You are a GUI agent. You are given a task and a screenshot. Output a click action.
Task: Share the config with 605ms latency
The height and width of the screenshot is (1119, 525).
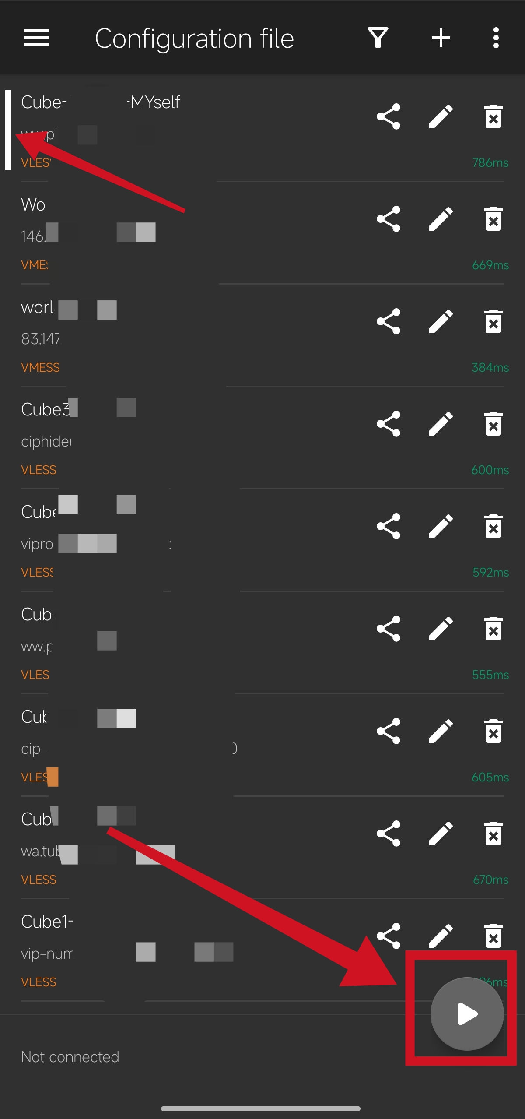click(x=388, y=731)
